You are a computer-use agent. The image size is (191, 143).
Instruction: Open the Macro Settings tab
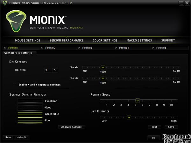coord(139,40)
